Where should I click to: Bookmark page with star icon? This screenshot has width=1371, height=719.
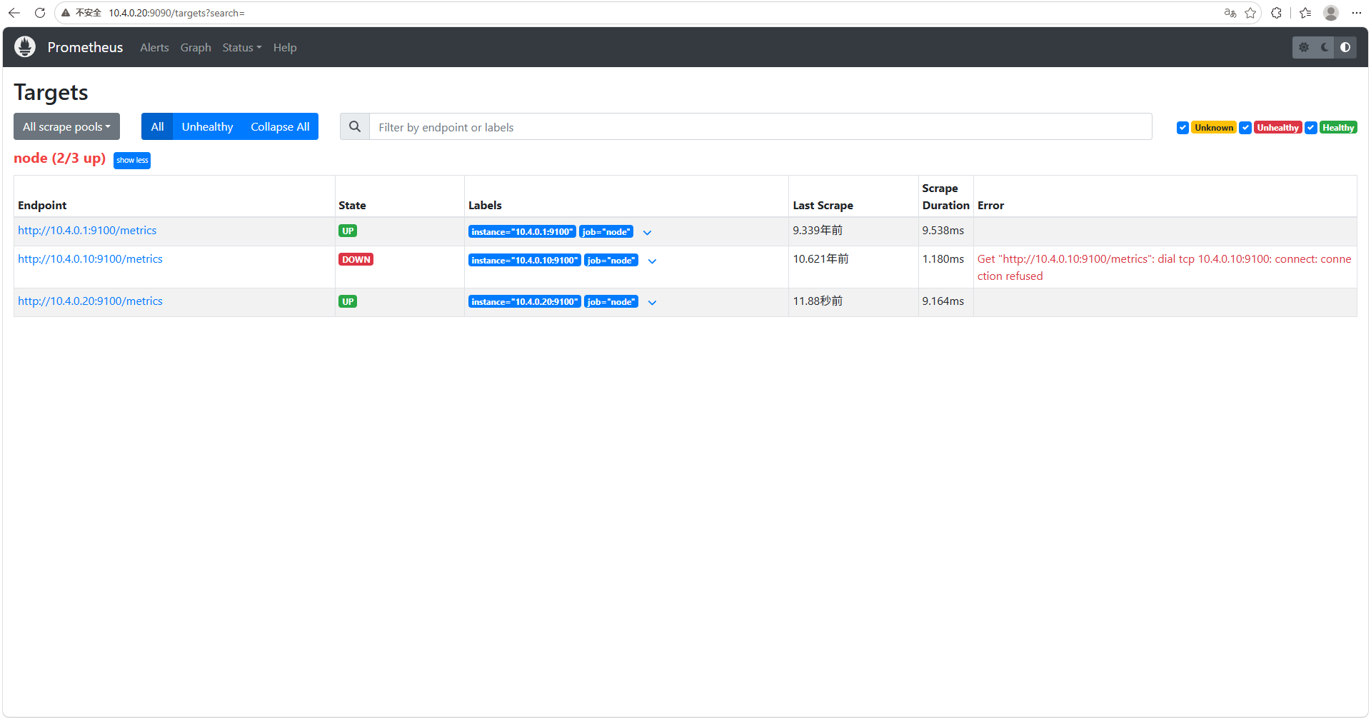point(1250,13)
